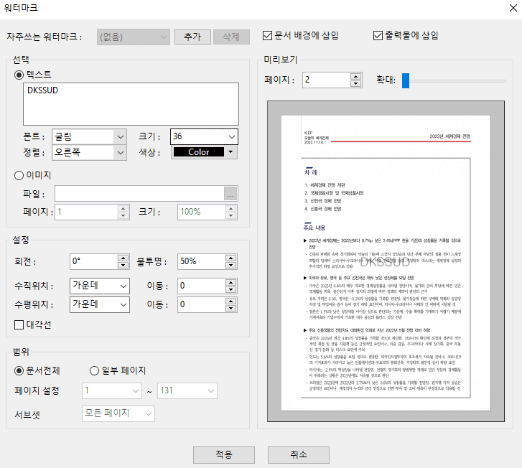Open the 자주쓰는 워터마크 dropdown
522x468 pixels.
click(133, 37)
